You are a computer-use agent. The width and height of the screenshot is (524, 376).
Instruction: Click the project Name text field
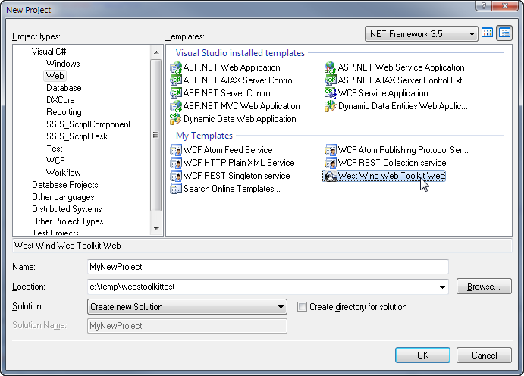268,267
